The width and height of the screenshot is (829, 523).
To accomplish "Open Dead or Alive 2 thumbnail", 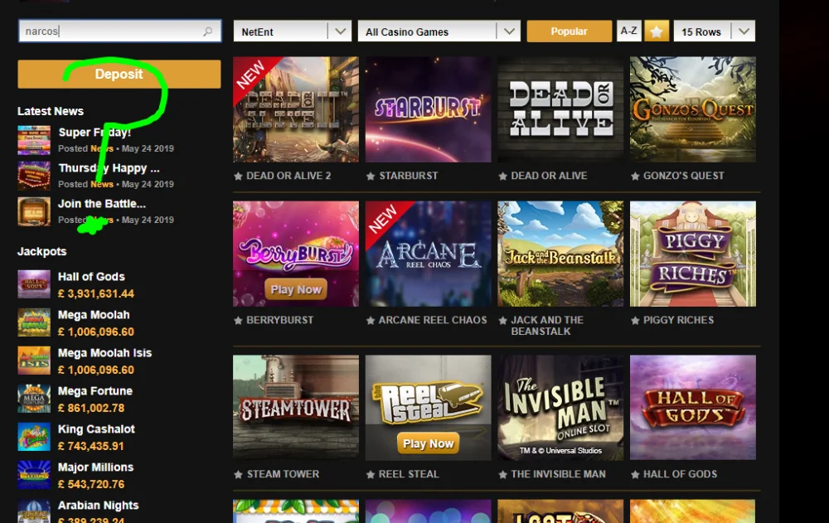I will [296, 109].
